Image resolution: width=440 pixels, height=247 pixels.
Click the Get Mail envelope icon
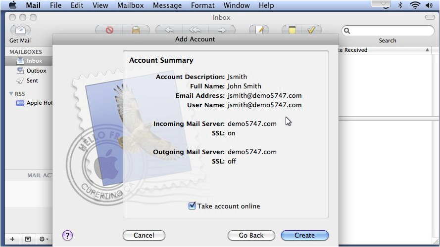click(20, 30)
